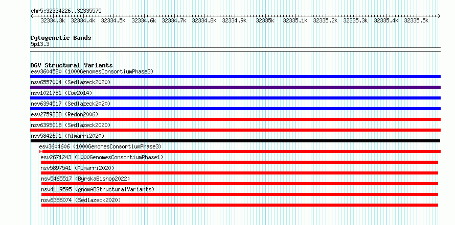Click the 32334.9k ruler tick label
The height and width of the screenshot is (225, 455).
pyautogui.click(x=234, y=21)
